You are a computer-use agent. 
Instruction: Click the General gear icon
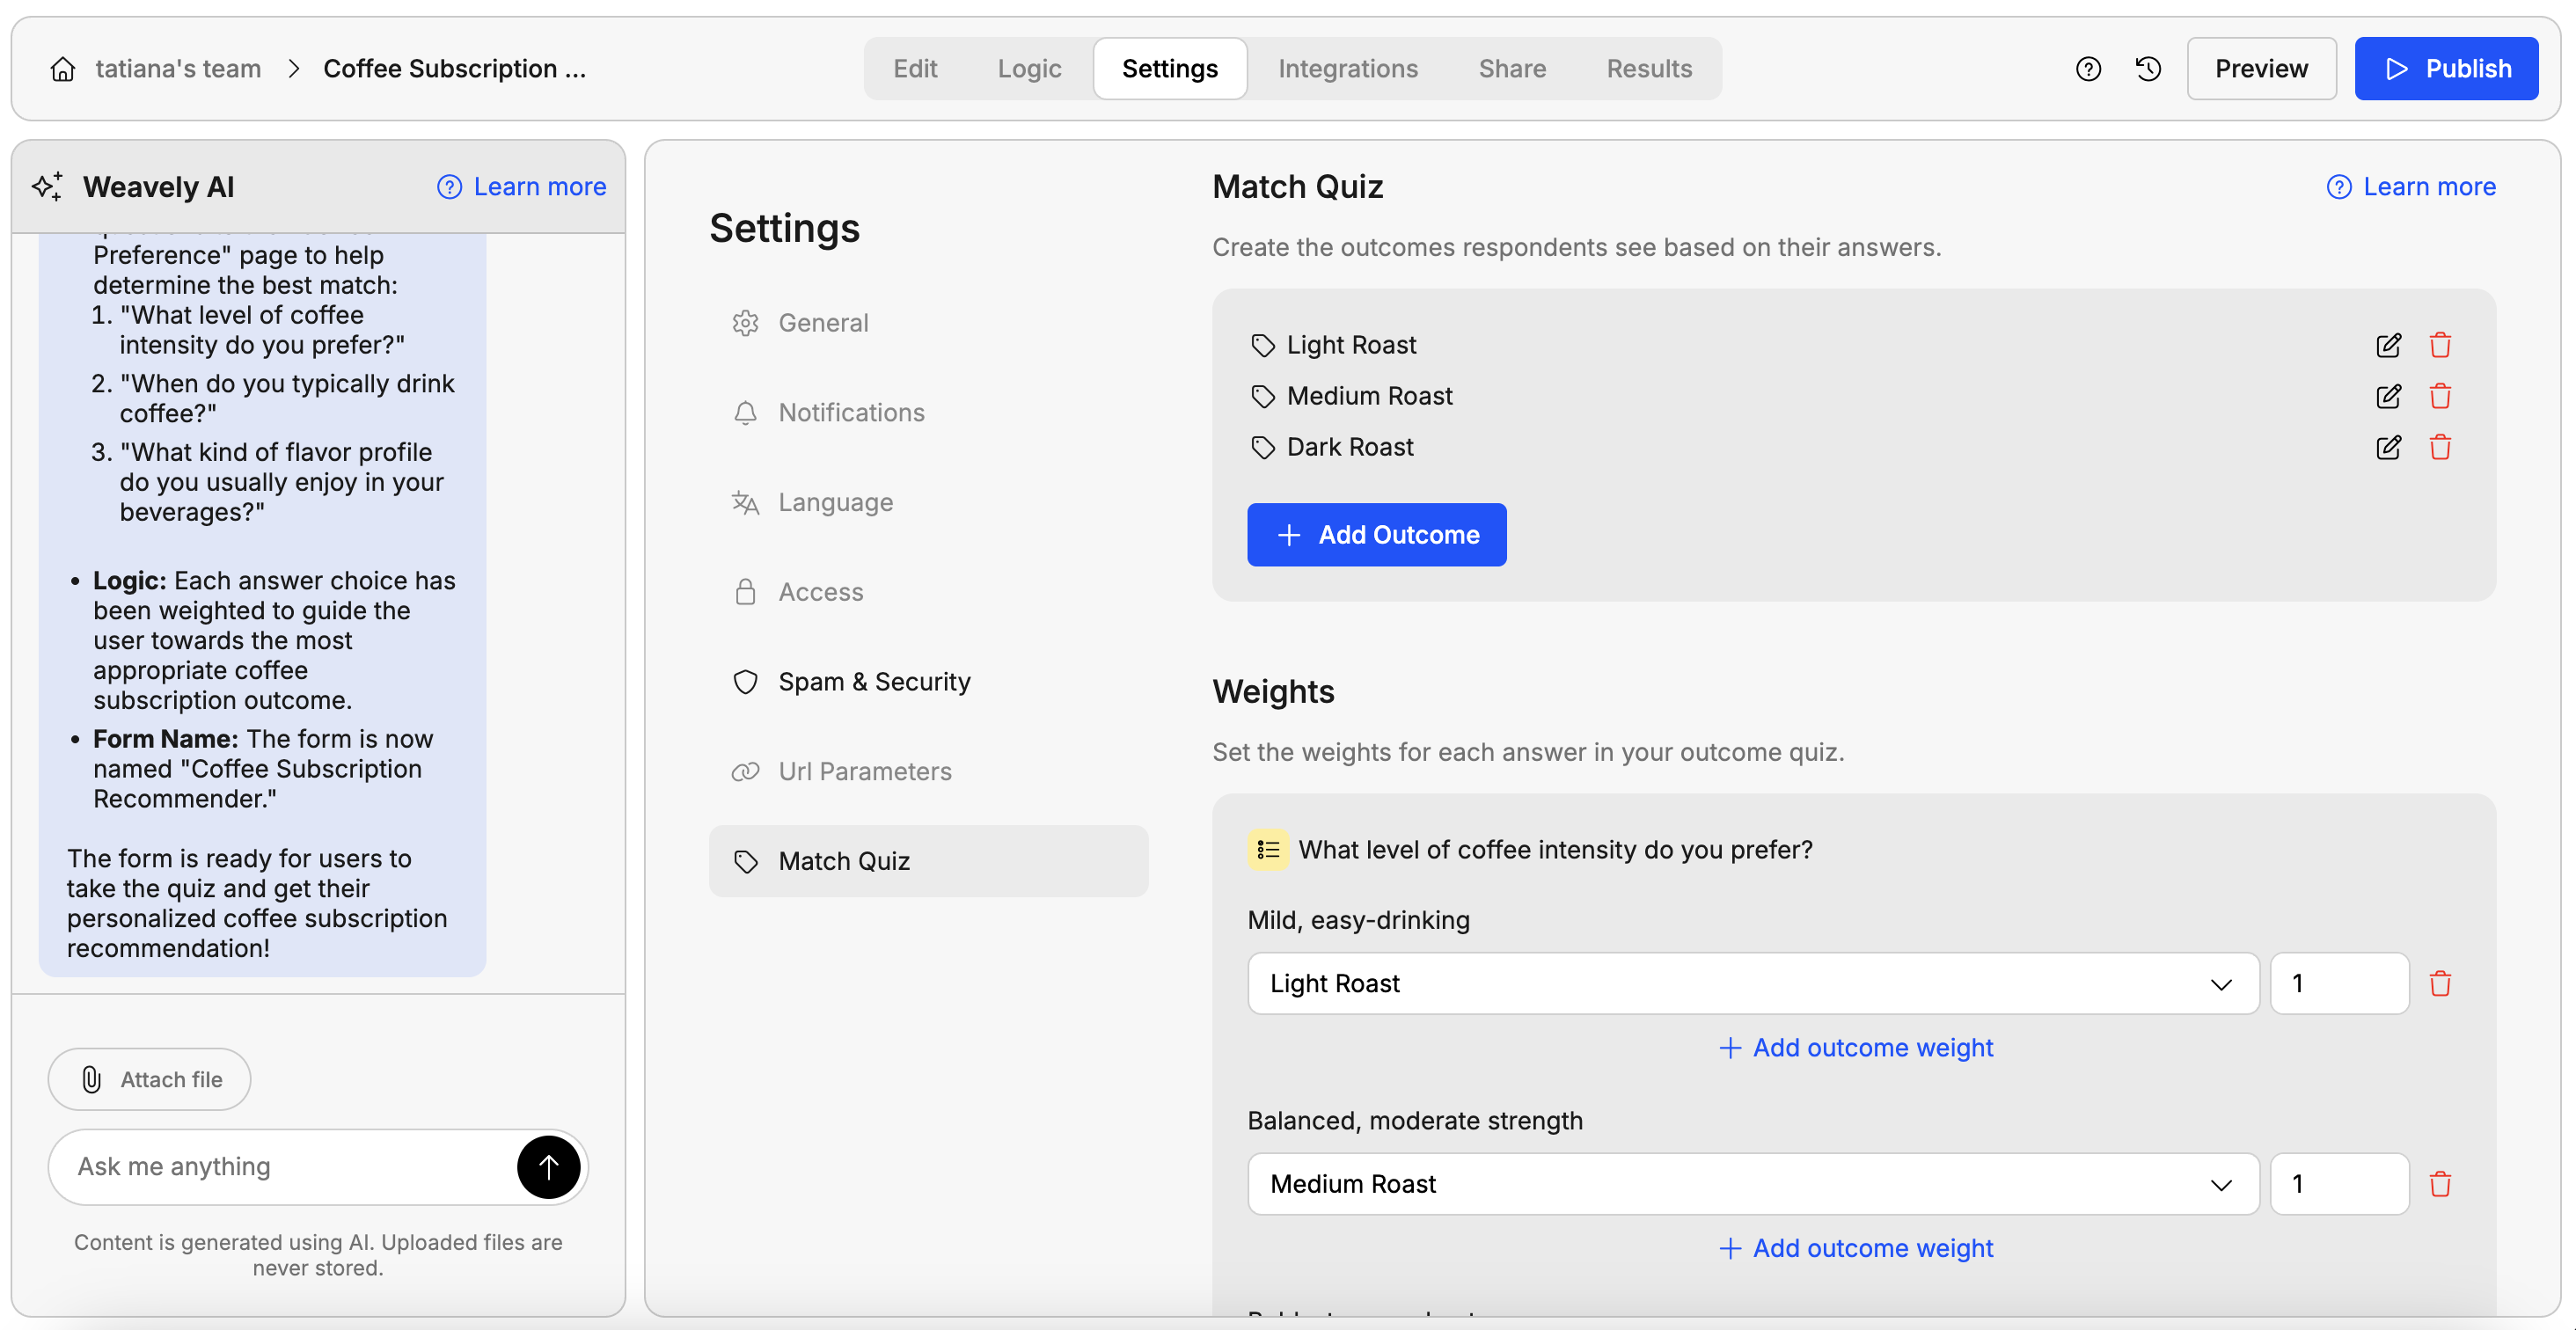(745, 323)
